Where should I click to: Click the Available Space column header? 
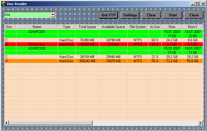point(113,27)
